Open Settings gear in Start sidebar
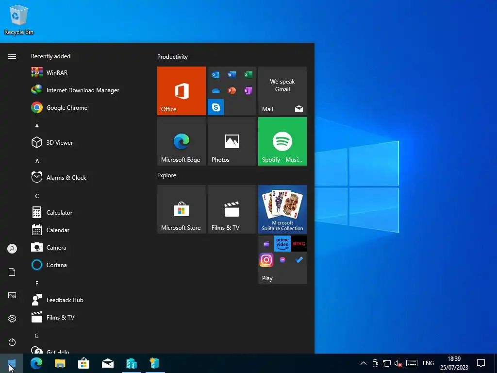 [12, 319]
